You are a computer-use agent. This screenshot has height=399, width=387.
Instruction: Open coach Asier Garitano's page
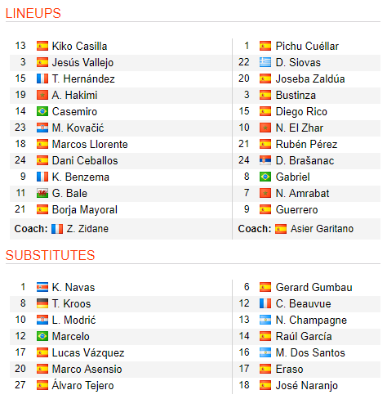click(x=322, y=229)
